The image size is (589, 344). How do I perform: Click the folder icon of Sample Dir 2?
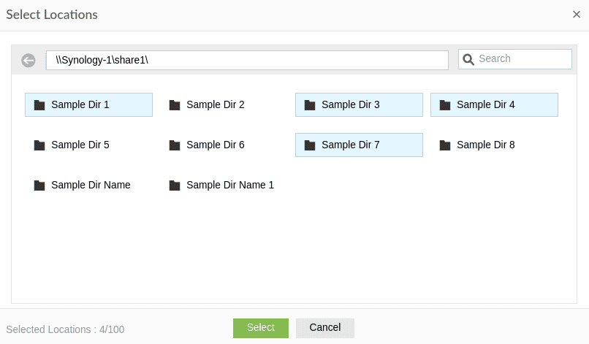[x=175, y=105]
